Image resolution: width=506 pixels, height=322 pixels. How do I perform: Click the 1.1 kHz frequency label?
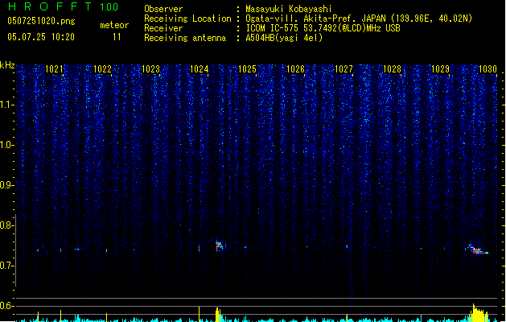pos(6,105)
